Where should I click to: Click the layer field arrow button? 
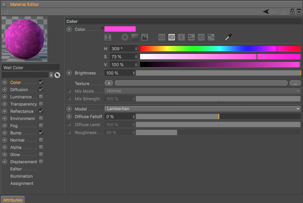pos(51,75)
